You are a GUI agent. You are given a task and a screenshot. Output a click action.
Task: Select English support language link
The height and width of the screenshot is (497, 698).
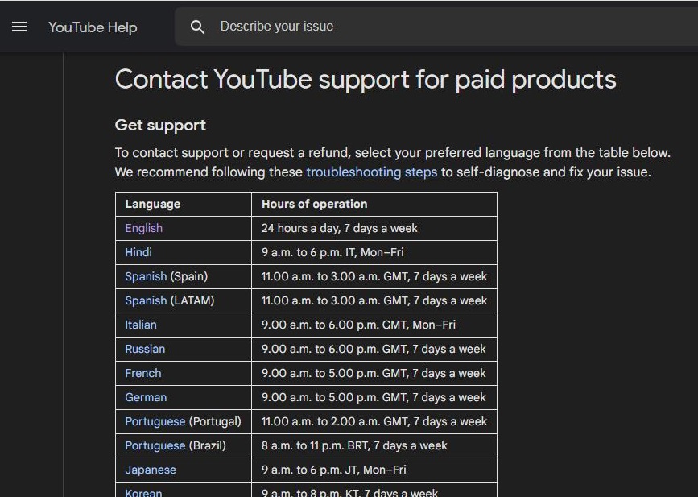tap(143, 228)
